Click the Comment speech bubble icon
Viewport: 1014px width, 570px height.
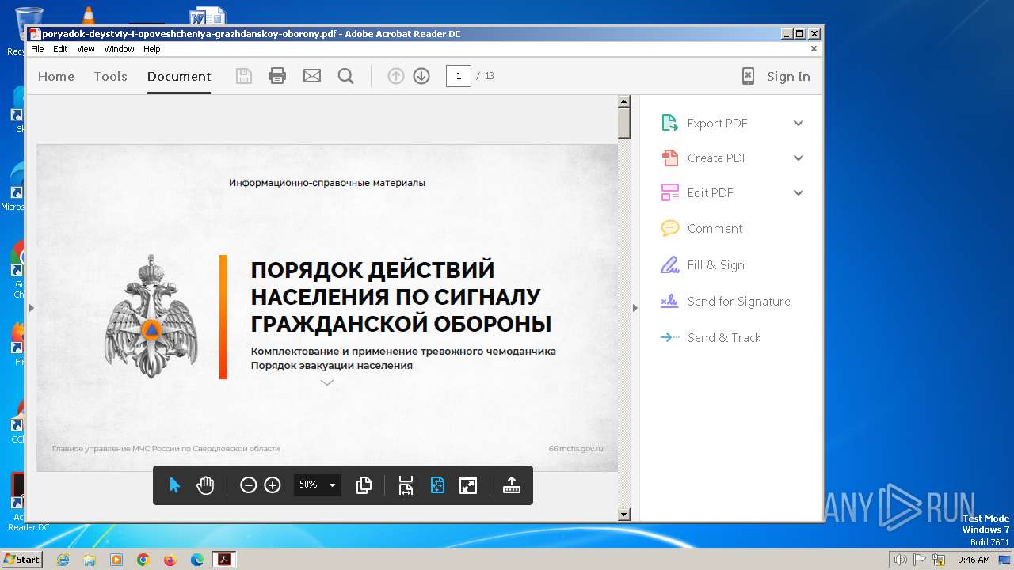pos(670,228)
